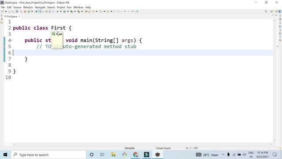282x159 pixels.
Task: Click the Save toolbar icon
Action: [x=9, y=11]
